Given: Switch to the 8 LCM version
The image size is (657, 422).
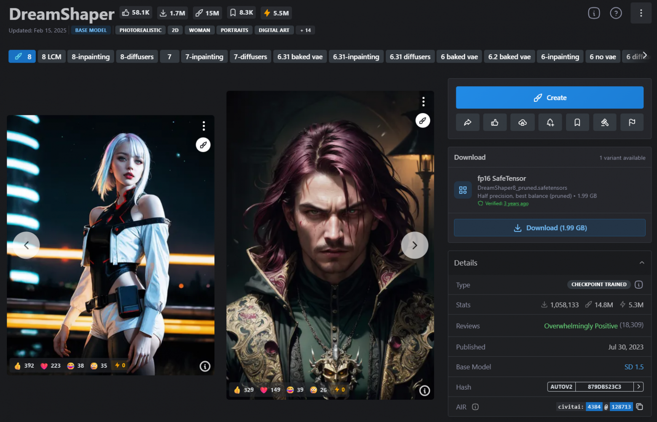Looking at the screenshot, I should click(52, 56).
